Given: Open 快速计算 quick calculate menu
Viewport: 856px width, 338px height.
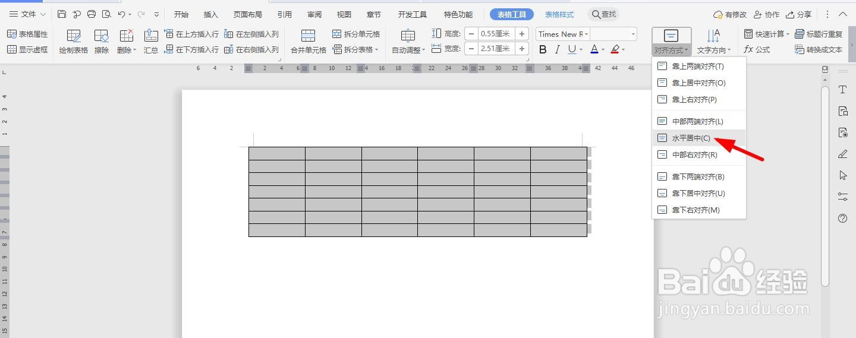Looking at the screenshot, I should click(767, 34).
